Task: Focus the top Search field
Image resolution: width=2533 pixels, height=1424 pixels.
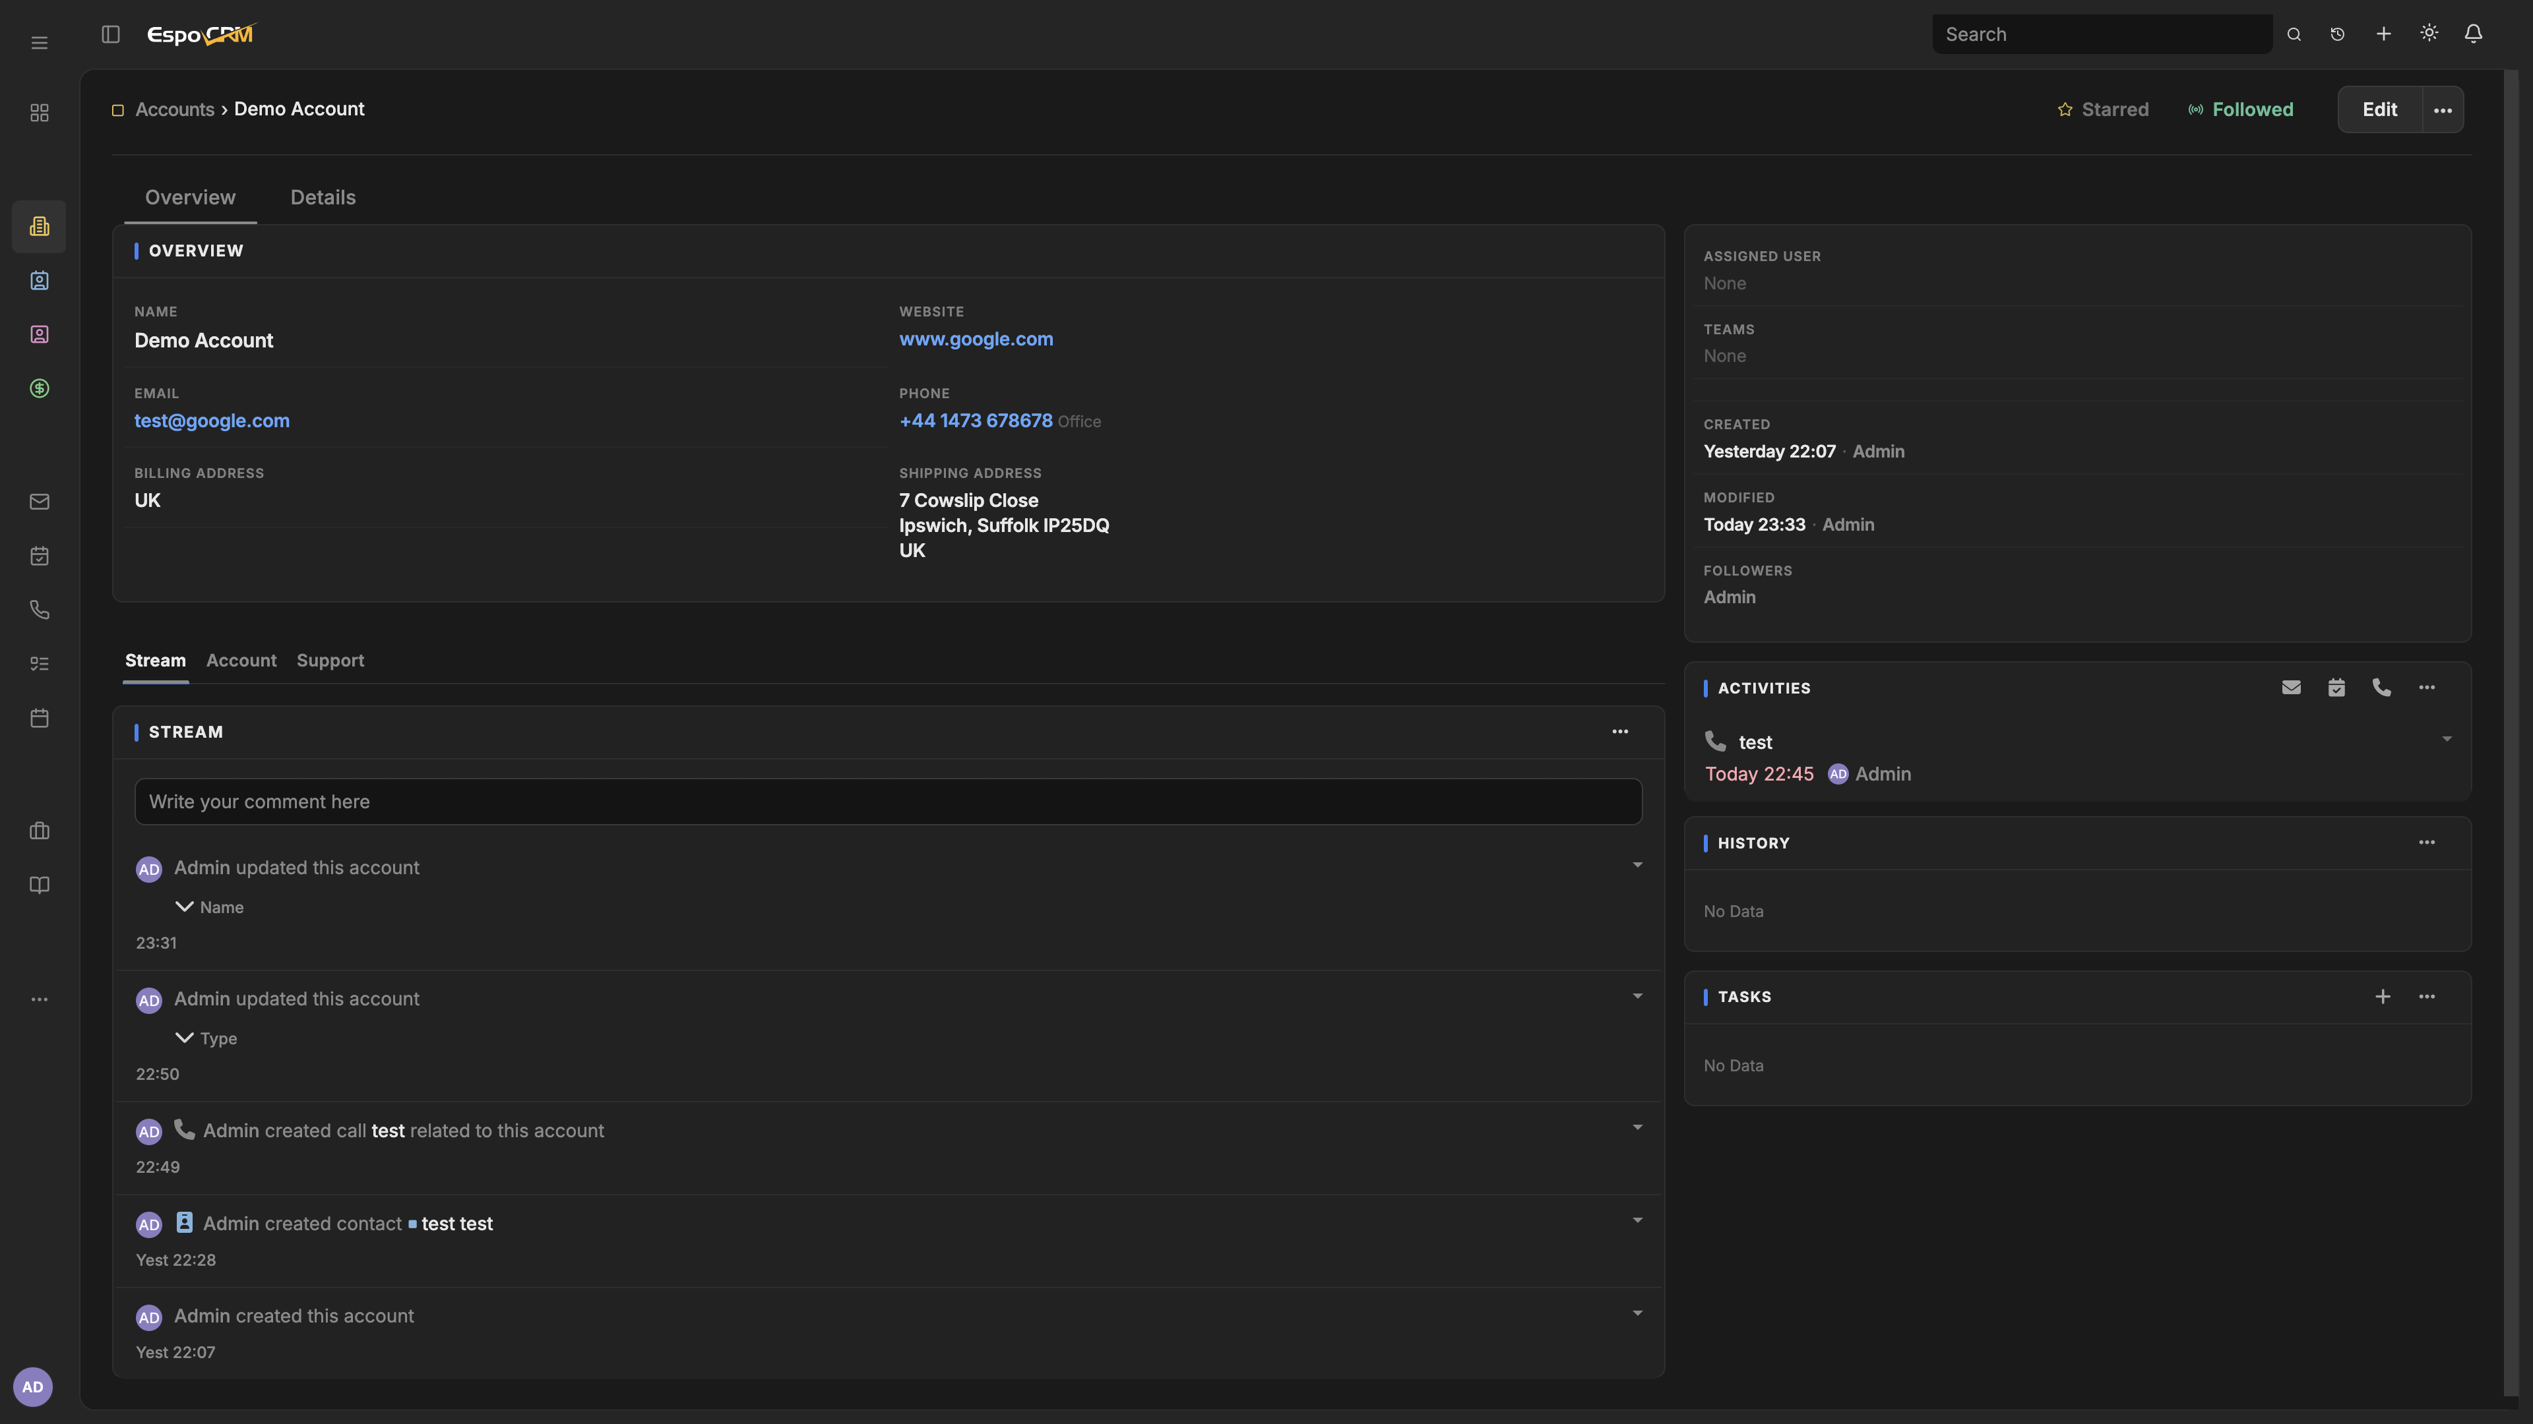Action: coord(2102,34)
